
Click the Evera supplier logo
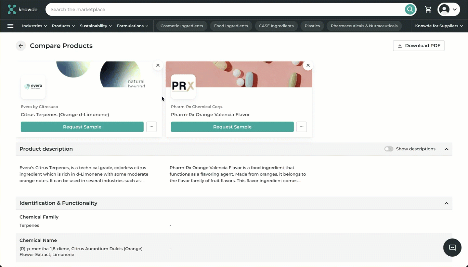(x=33, y=87)
